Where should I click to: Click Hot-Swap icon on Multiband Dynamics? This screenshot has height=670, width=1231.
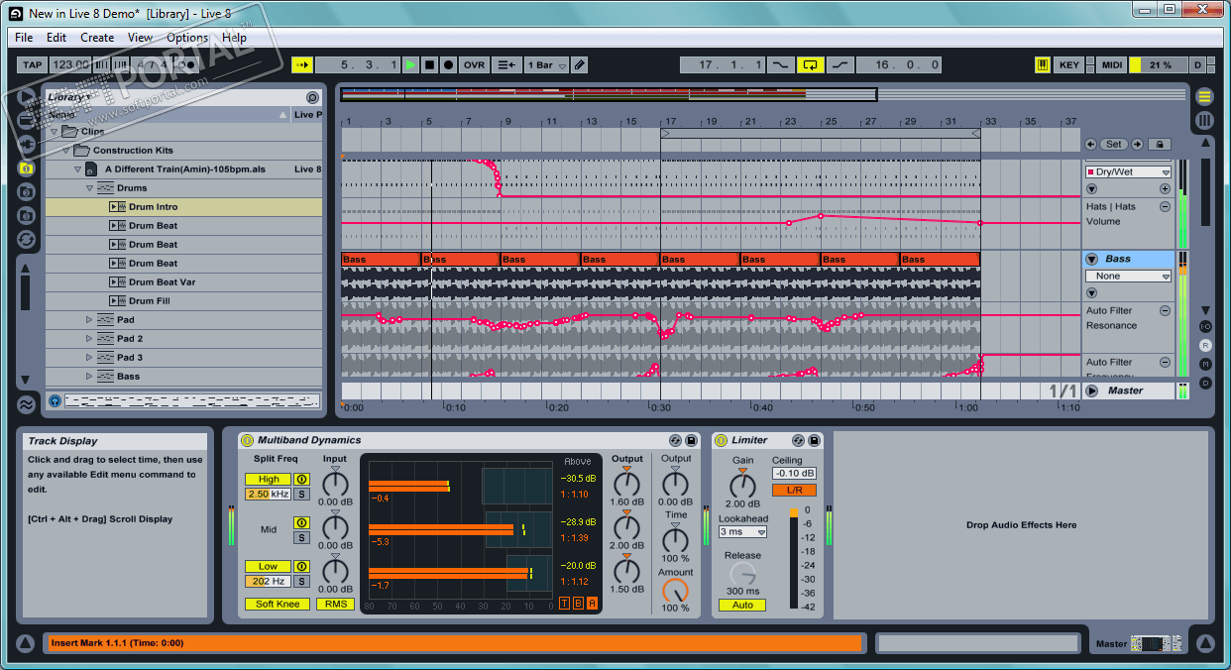tap(675, 440)
